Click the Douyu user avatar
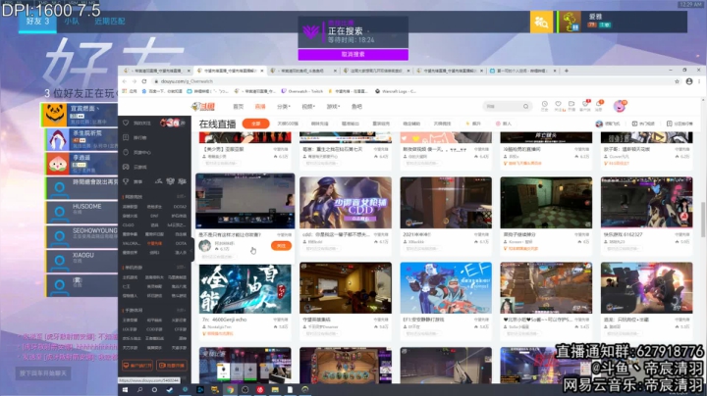This screenshot has height=396, width=707. (x=620, y=106)
